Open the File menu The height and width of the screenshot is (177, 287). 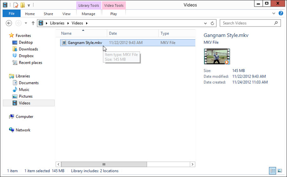(11, 14)
